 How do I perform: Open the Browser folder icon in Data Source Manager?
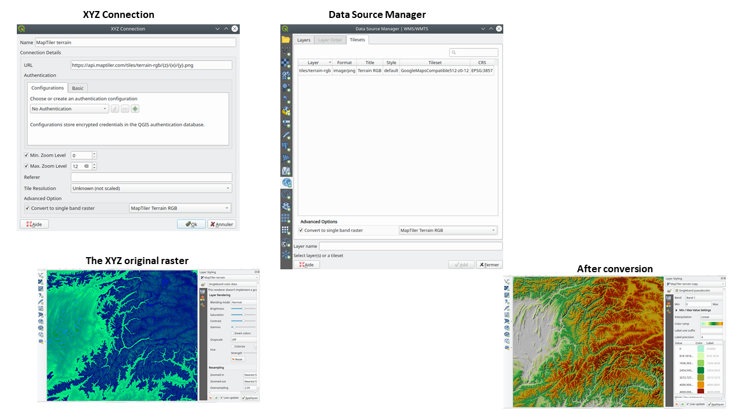point(286,39)
